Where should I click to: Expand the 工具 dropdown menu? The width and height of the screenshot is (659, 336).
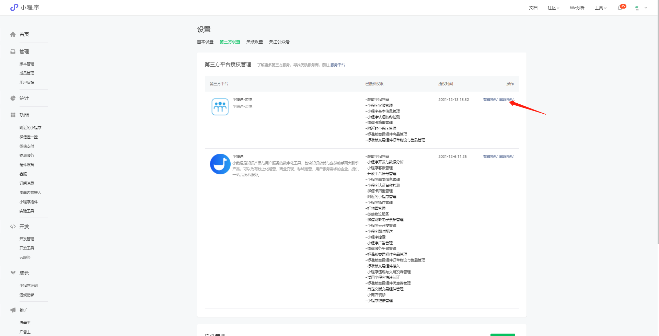click(600, 8)
